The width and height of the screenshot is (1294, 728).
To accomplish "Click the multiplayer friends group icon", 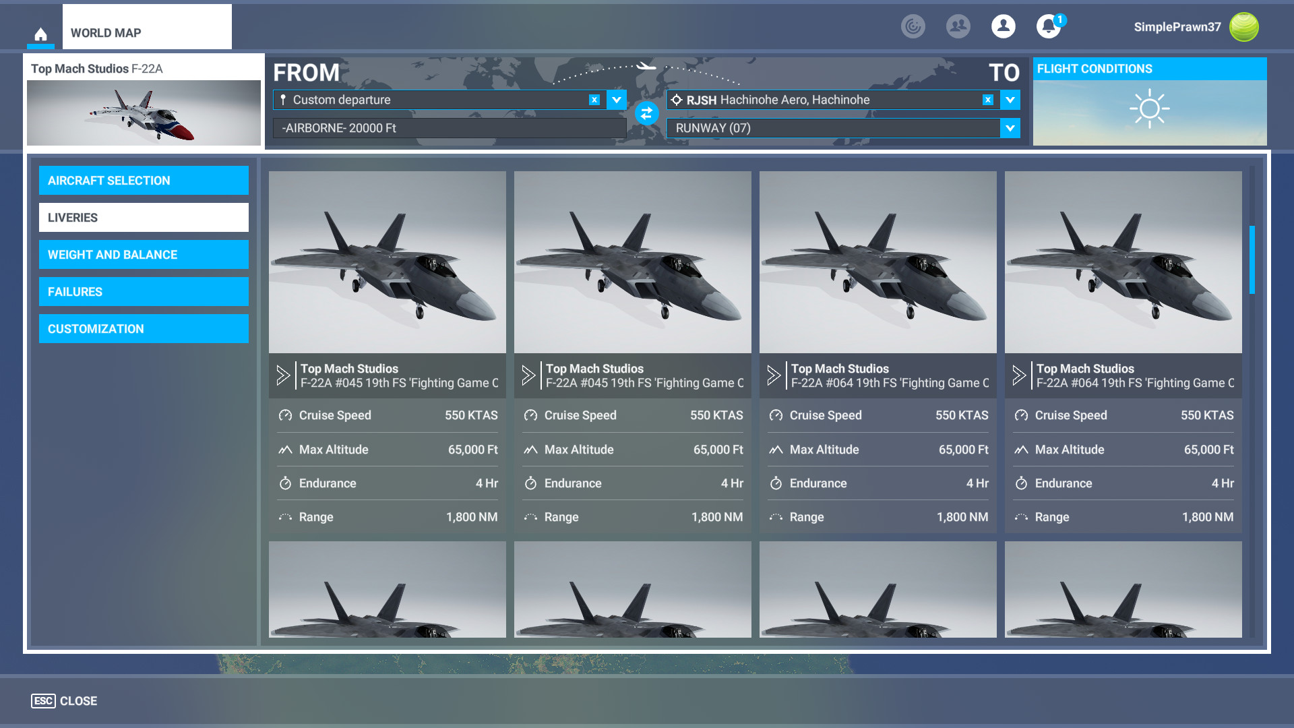I will [958, 27].
